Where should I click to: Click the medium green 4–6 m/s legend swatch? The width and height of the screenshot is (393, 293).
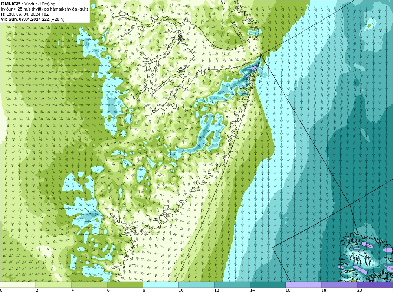point(89,285)
